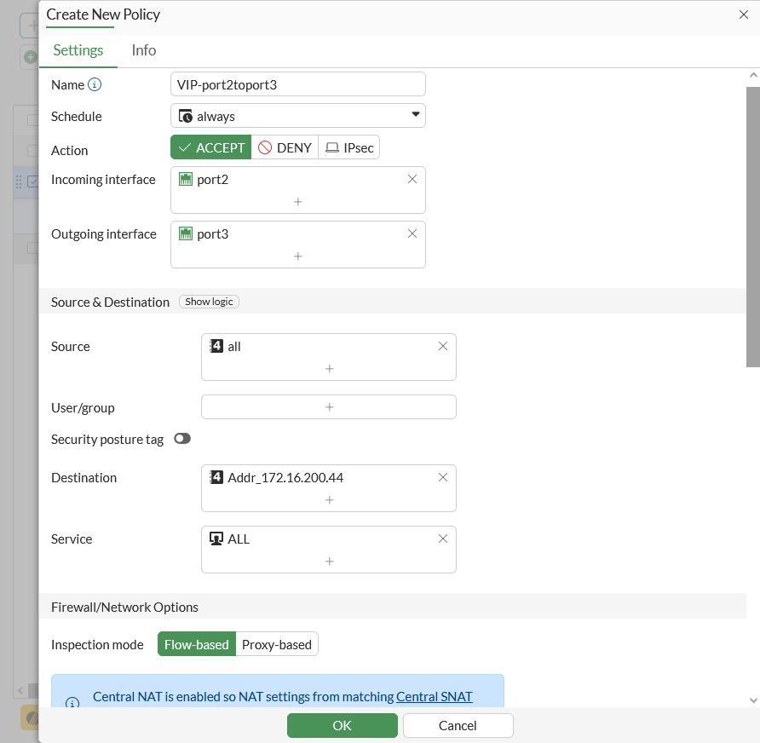This screenshot has width=760, height=743.
Task: Add an entry to User/group with the plus
Action: pos(328,406)
